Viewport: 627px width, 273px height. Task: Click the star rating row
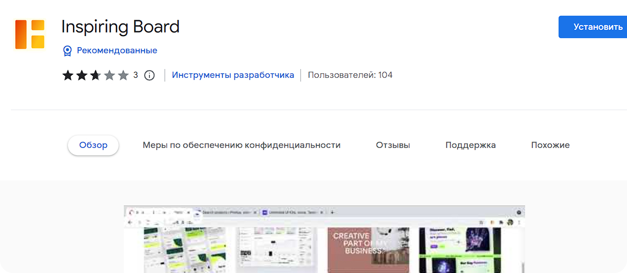click(x=96, y=75)
